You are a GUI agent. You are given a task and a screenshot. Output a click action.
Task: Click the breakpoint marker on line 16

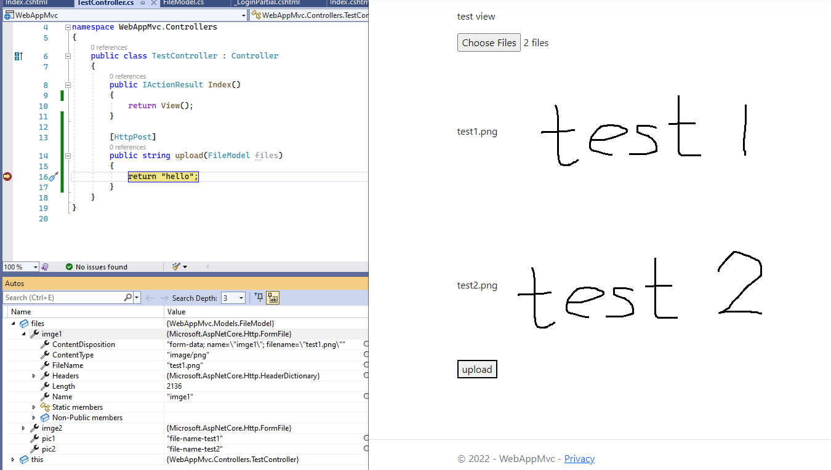(7, 177)
